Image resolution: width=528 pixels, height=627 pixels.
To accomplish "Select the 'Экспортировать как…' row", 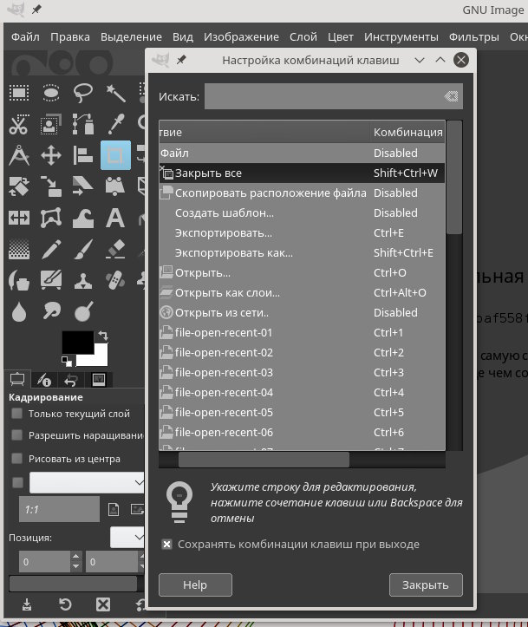I will (x=302, y=253).
